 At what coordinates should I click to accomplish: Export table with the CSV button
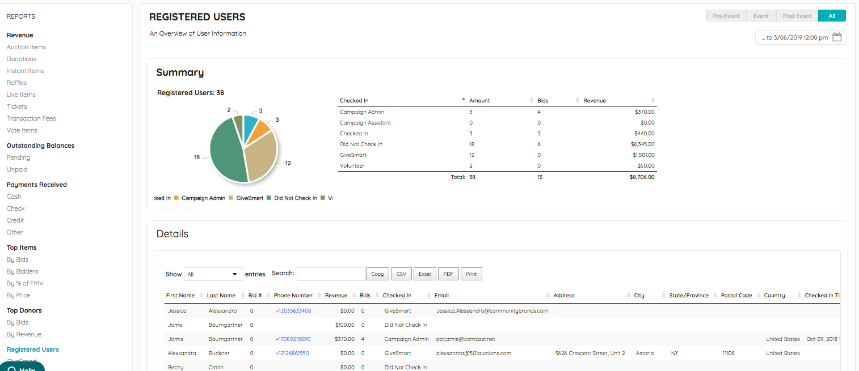401,274
